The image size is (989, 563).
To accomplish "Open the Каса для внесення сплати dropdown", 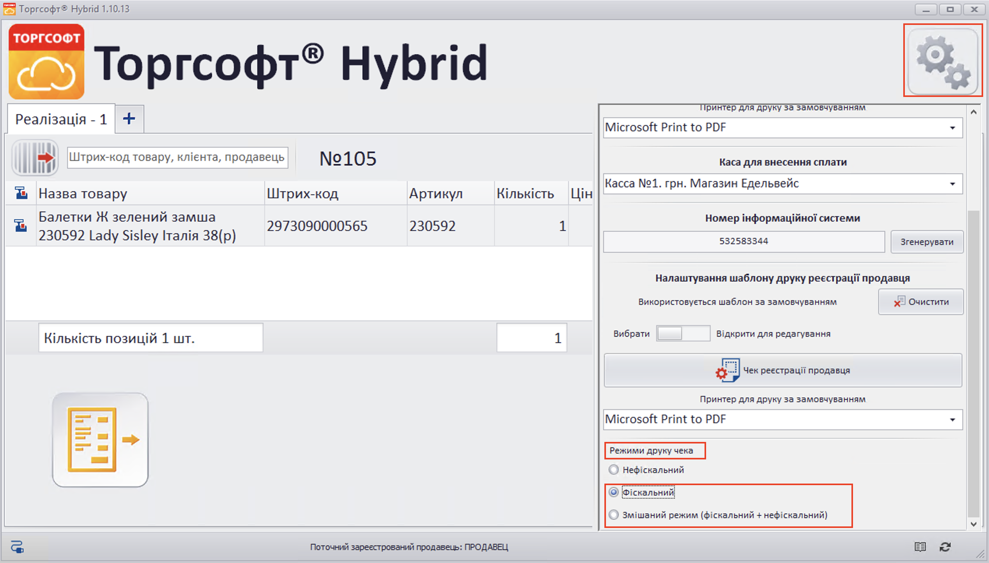I will coord(952,184).
